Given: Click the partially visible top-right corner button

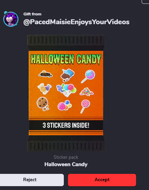Looking at the screenshot, I should (145, 2).
